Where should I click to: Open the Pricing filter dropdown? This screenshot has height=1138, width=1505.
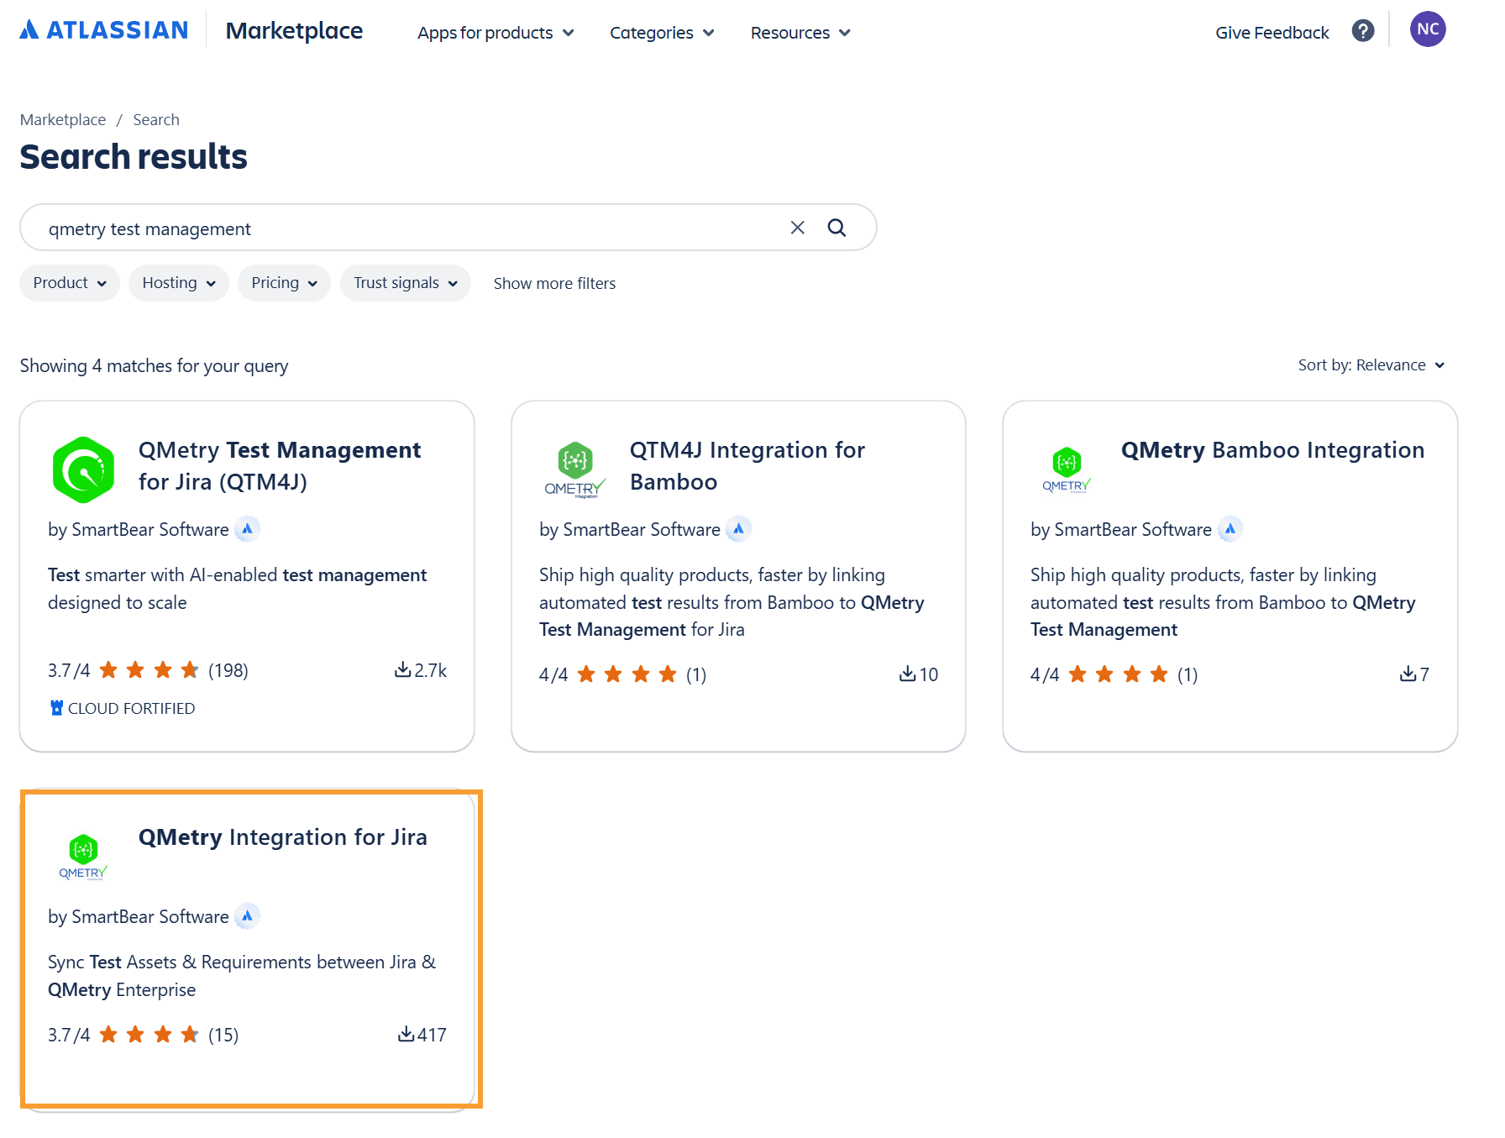point(284,283)
